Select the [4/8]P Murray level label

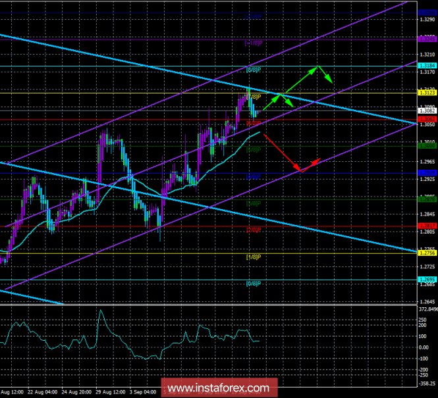click(x=254, y=176)
